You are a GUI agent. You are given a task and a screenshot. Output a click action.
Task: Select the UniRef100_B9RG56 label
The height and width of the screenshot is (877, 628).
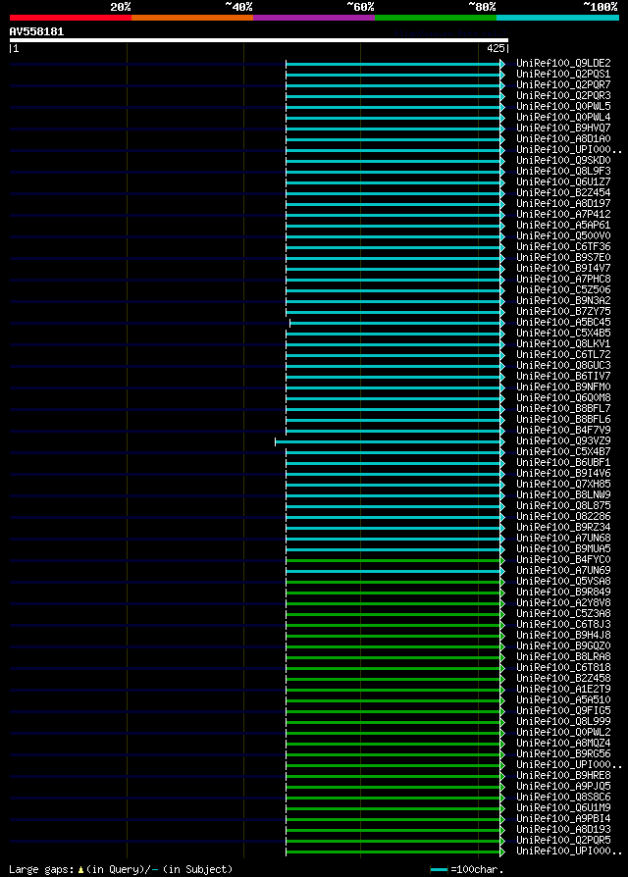click(563, 754)
